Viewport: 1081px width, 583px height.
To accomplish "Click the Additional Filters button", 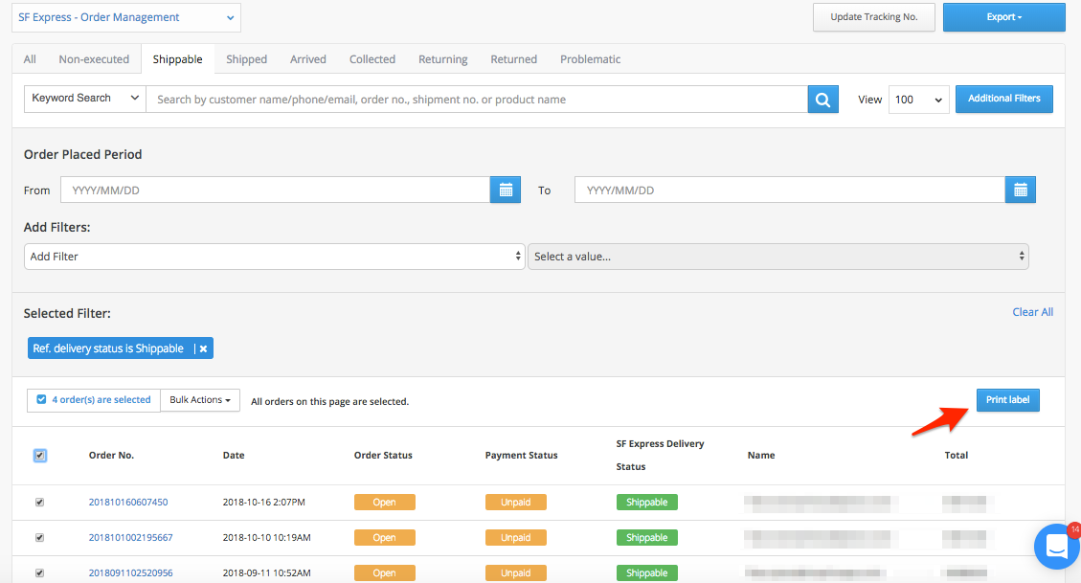I will pos(1003,100).
